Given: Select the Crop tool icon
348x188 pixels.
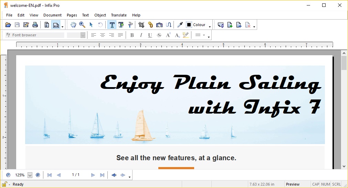Looking at the screenshot, I should click(141, 25).
